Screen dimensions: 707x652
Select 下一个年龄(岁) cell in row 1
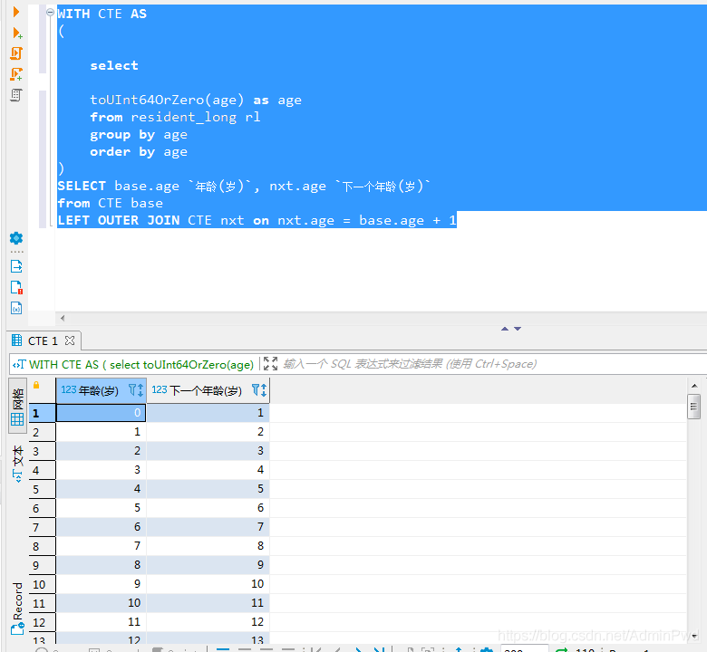pyautogui.click(x=208, y=413)
